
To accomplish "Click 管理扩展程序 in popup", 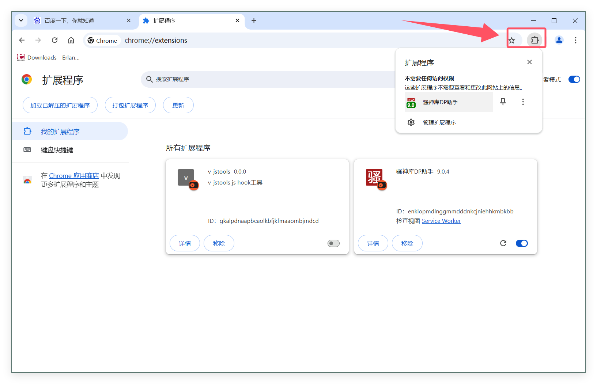I will point(469,122).
